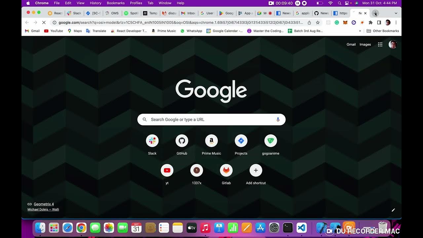Open the WhatsApp bookmark
This screenshot has height=238, width=423.
click(191, 31)
